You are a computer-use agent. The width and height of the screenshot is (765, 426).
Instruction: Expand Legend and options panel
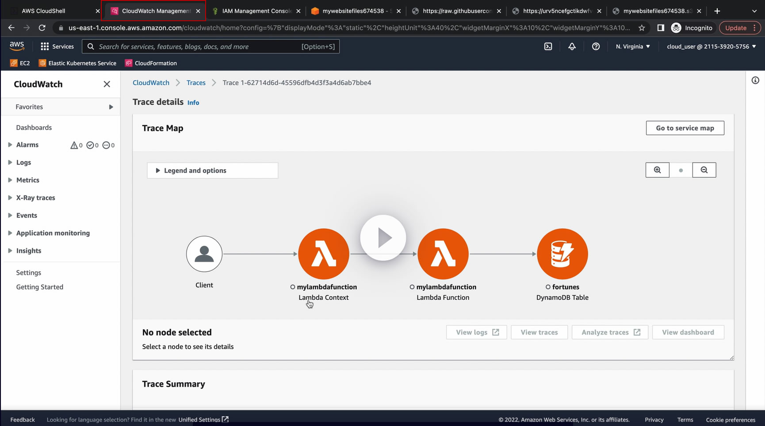coord(212,171)
